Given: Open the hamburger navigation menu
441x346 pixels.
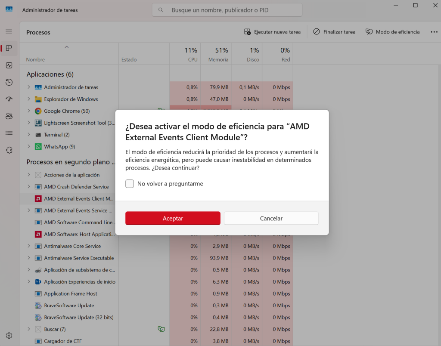Looking at the screenshot, I should pos(9,31).
